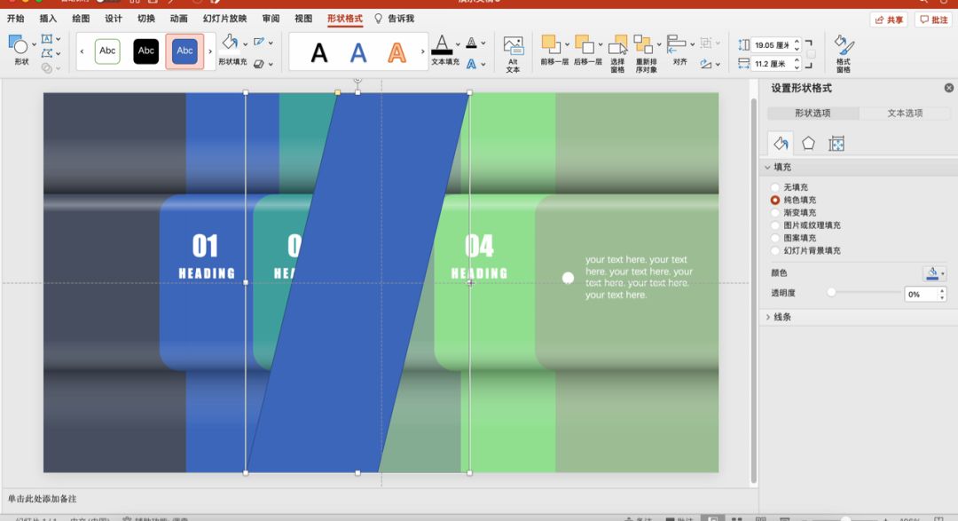Open the 文本填充 dropdown arrow

(458, 44)
